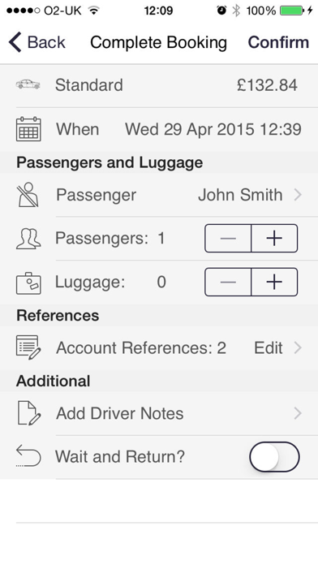Decrease passenger count with minus

pos(228,238)
